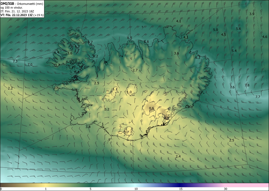The image size is (269, 191).
Task: Click the color scale label 5
Action: tap(90, 189)
